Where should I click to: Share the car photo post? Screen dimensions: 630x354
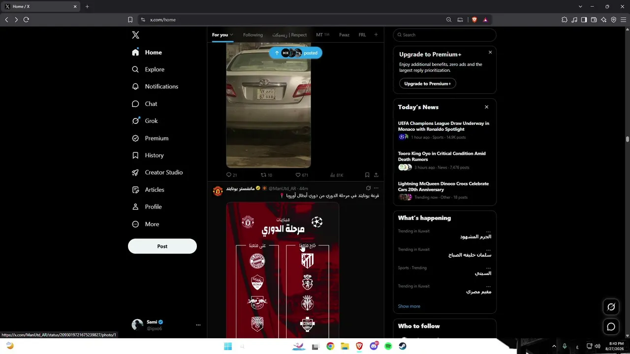pyautogui.click(x=376, y=175)
